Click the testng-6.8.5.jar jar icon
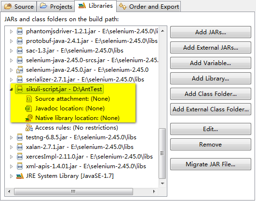Screen dimensions: 256x201 [20, 137]
